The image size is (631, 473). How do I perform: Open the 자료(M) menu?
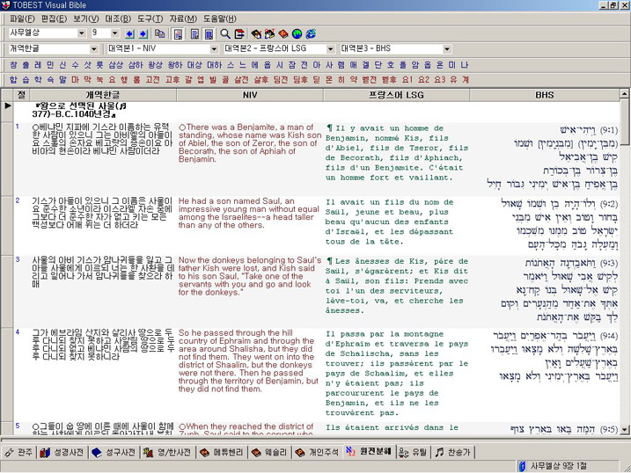click(183, 18)
